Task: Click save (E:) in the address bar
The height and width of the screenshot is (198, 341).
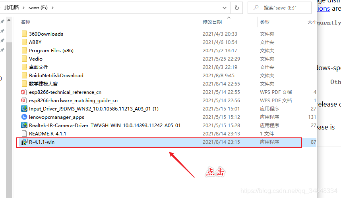Action: pos(38,8)
